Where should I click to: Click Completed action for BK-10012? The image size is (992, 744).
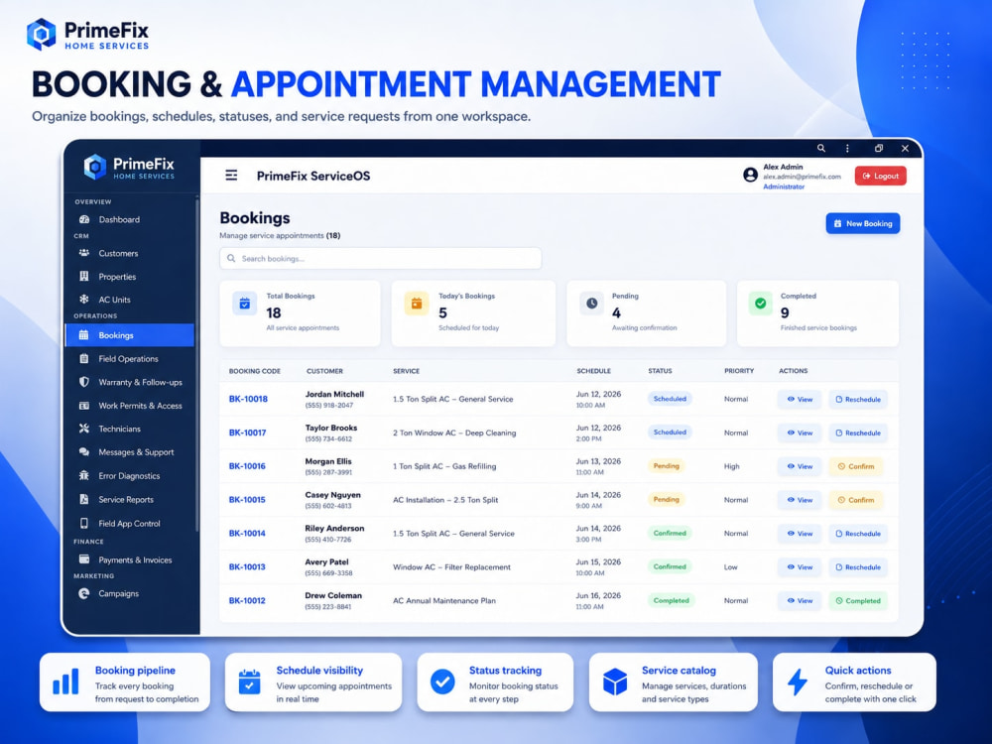tap(858, 600)
